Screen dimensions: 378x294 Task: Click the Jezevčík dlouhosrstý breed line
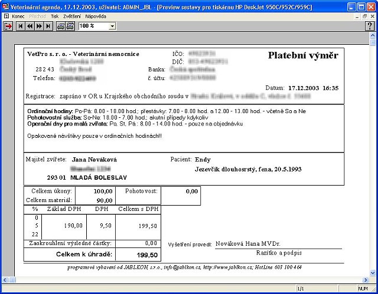pos(248,170)
